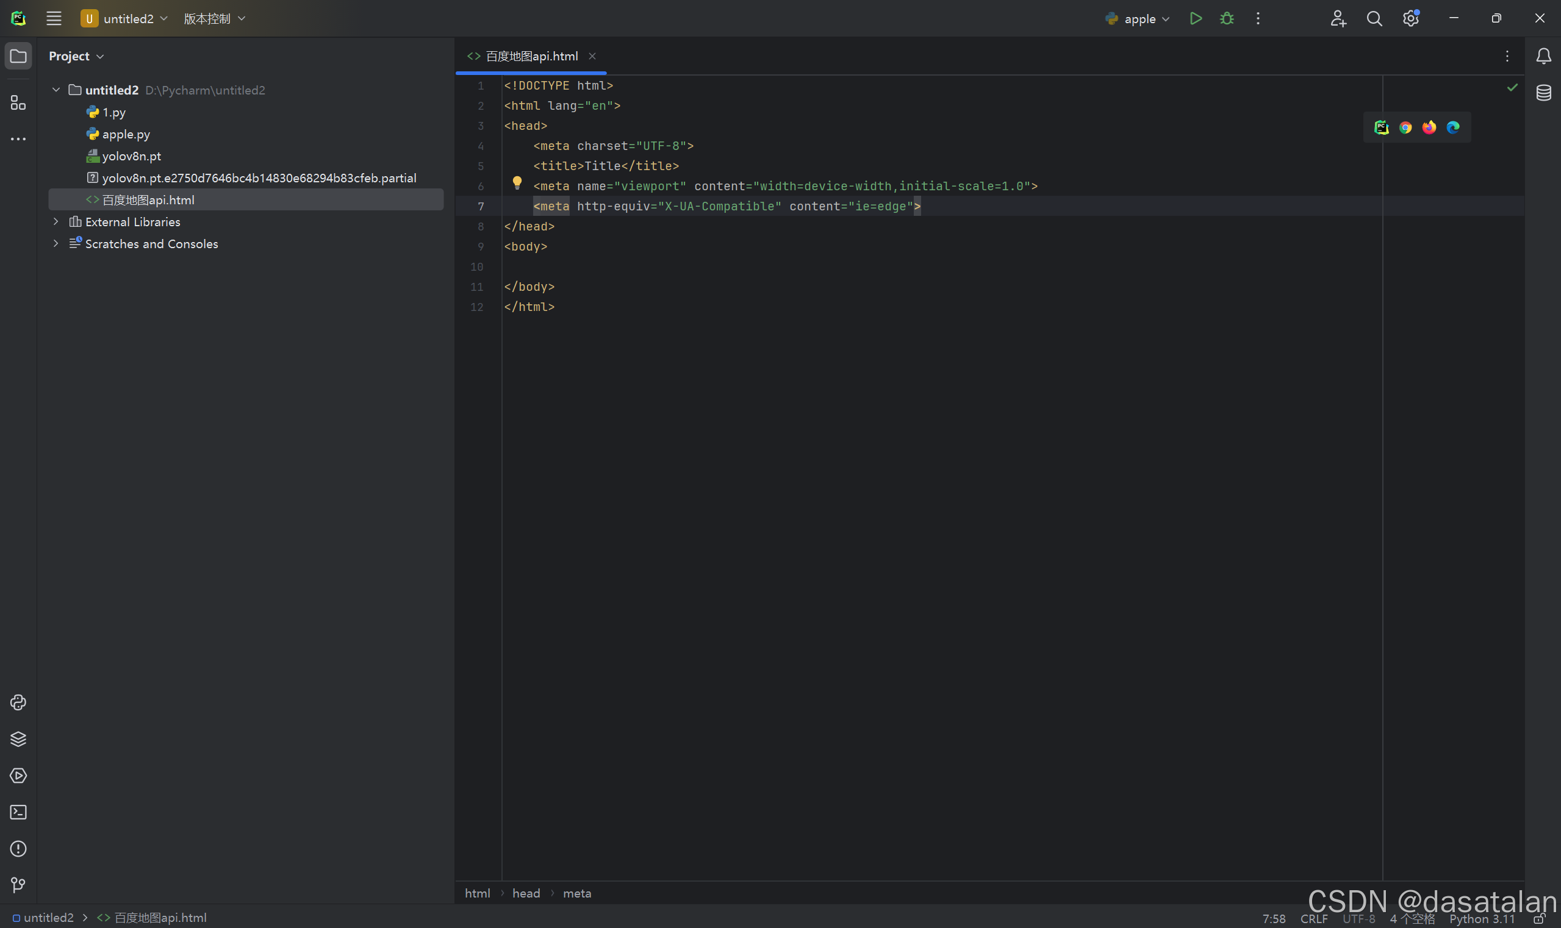Open the Database tool window
The width and height of the screenshot is (1561, 928).
(1543, 93)
